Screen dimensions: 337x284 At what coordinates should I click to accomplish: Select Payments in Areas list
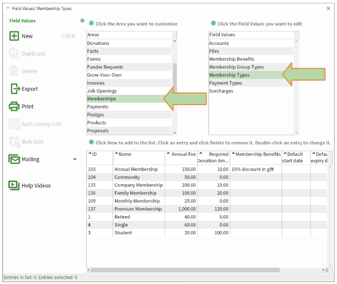click(x=129, y=107)
